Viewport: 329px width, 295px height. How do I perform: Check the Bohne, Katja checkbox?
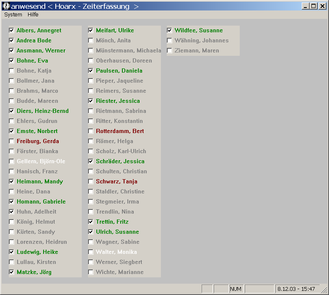point(11,71)
